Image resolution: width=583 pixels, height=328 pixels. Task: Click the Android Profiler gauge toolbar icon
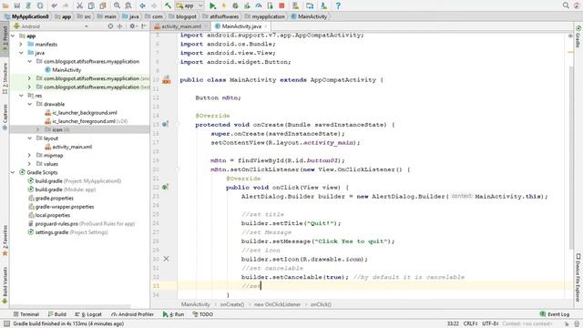[259, 5]
